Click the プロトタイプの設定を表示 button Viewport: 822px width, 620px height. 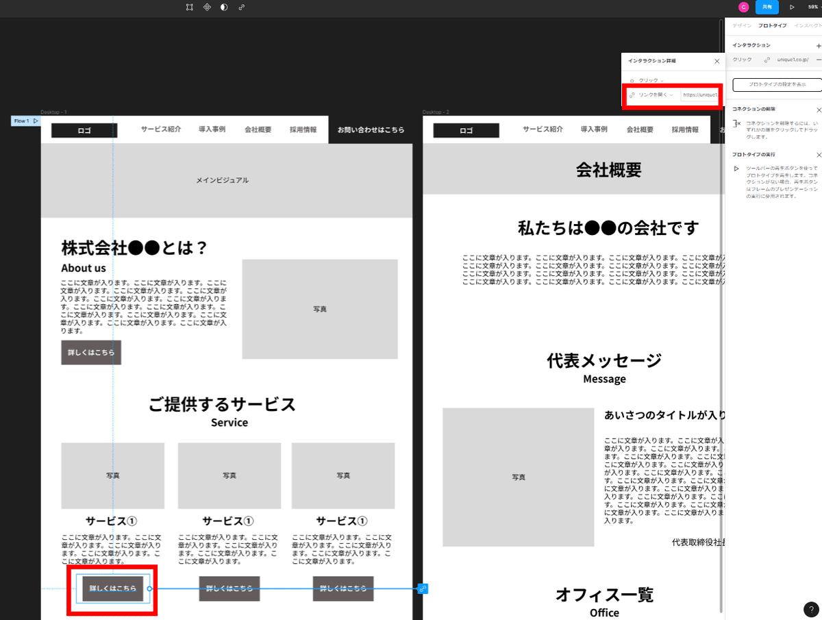coord(776,84)
